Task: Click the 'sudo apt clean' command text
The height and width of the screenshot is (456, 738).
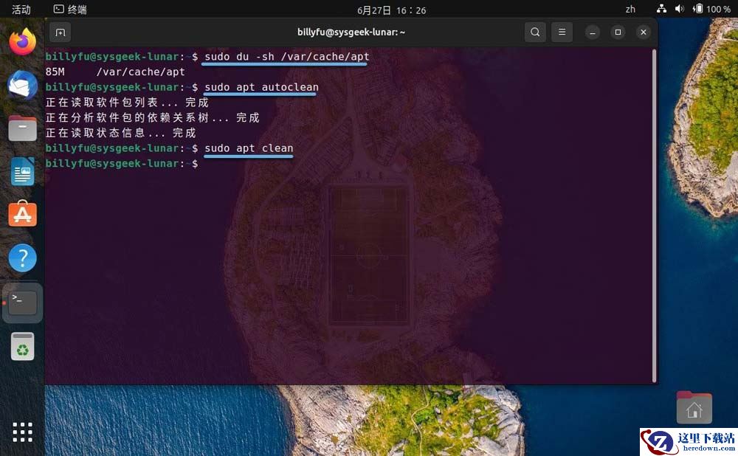Action: point(249,148)
